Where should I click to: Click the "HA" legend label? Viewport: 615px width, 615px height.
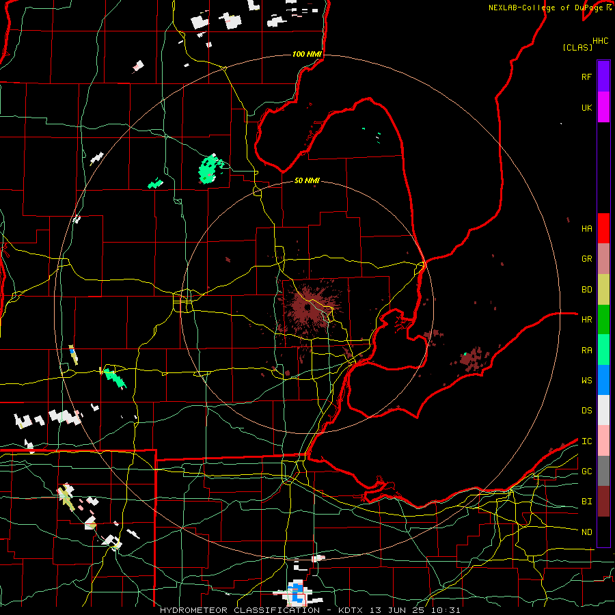pyautogui.click(x=586, y=229)
